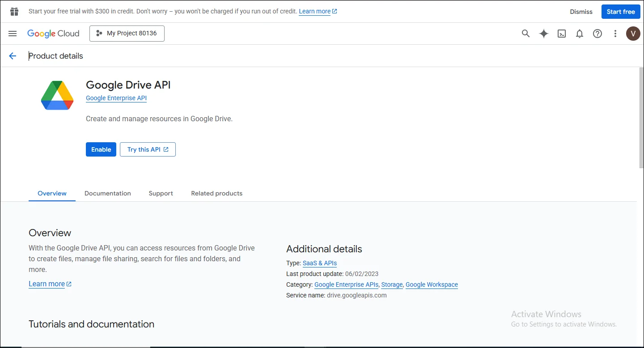
Task: Click the Tutorials and documentation heading
Action: (91, 324)
